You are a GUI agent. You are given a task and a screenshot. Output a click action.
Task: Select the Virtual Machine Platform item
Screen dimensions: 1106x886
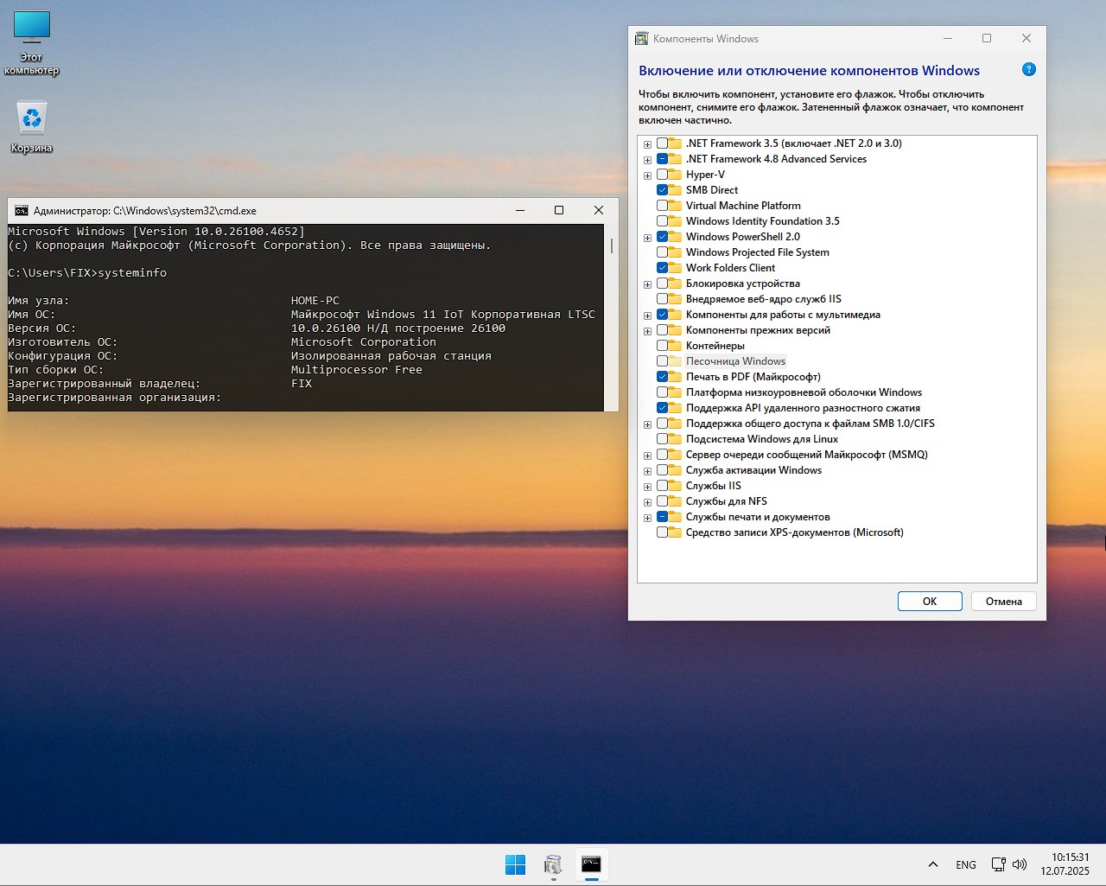pos(742,206)
